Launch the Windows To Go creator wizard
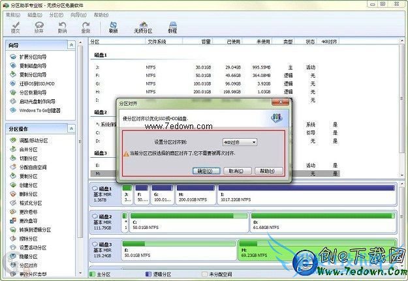408x281 pixels. (x=39, y=110)
